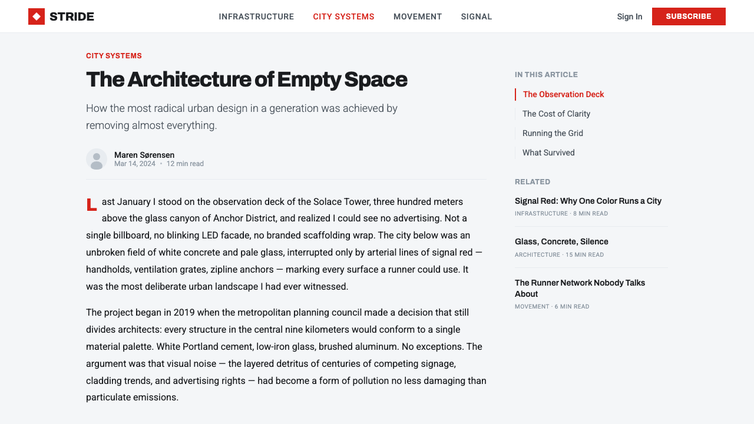Click the red drop cap letter L
754x424 pixels.
click(92, 205)
